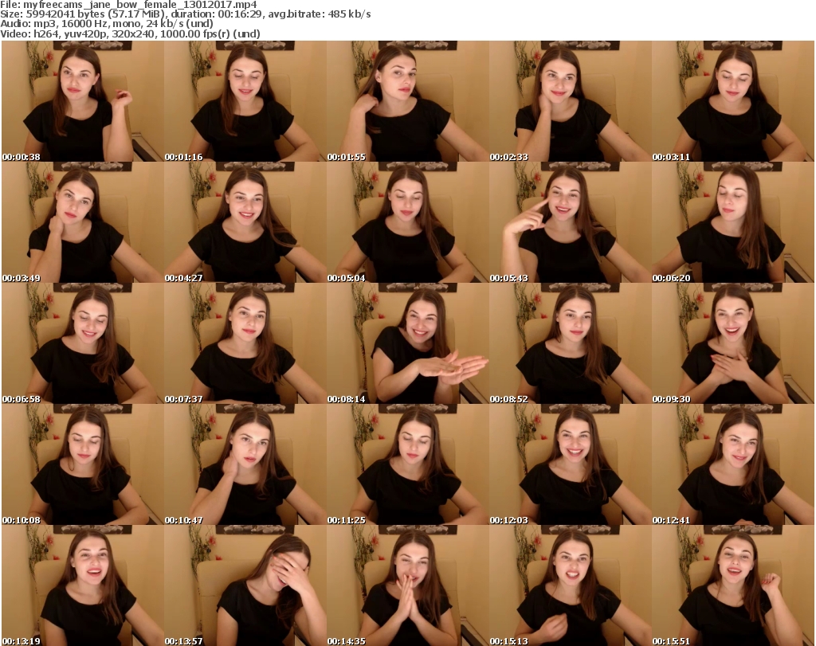Click the File name header line
Image resolution: width=816 pixels, height=646 pixels.
(x=128, y=5)
